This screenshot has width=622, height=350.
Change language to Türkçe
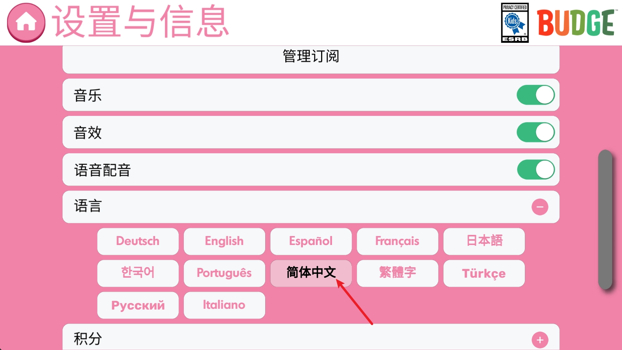tap(484, 273)
